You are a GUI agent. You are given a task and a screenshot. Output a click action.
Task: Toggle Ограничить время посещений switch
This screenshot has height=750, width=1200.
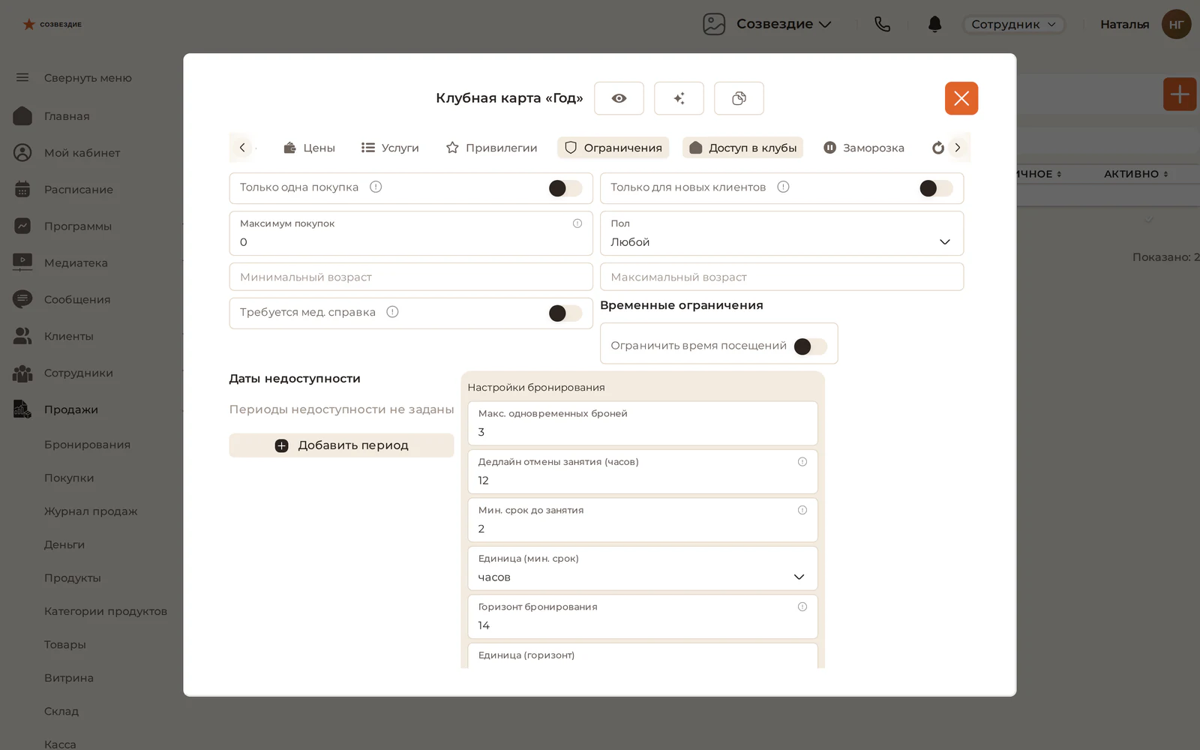tap(811, 346)
